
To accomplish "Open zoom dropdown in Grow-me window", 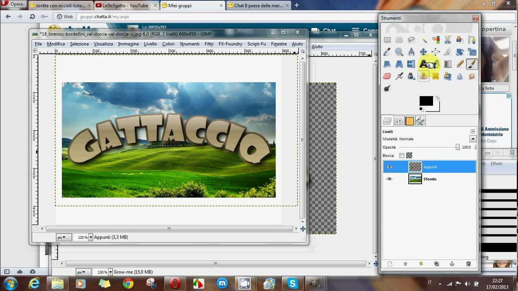I will 110,272.
